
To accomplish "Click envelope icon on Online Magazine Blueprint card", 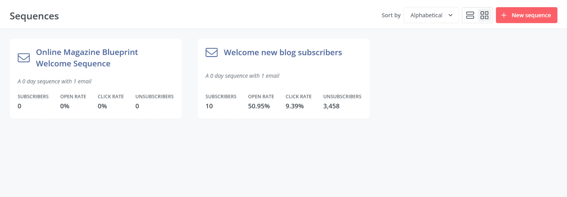I will tap(24, 58).
